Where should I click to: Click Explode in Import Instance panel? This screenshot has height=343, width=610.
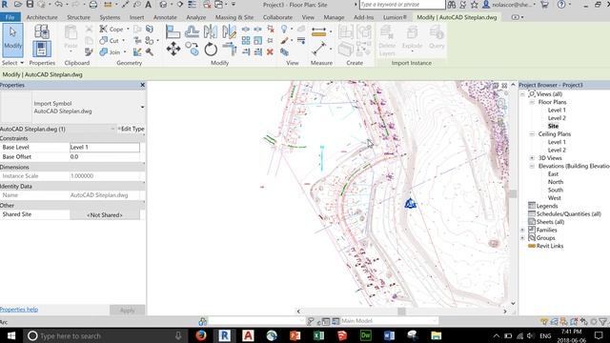(x=412, y=39)
